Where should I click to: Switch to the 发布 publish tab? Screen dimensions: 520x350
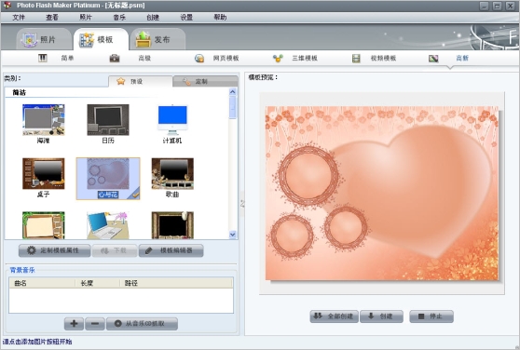pyautogui.click(x=157, y=39)
